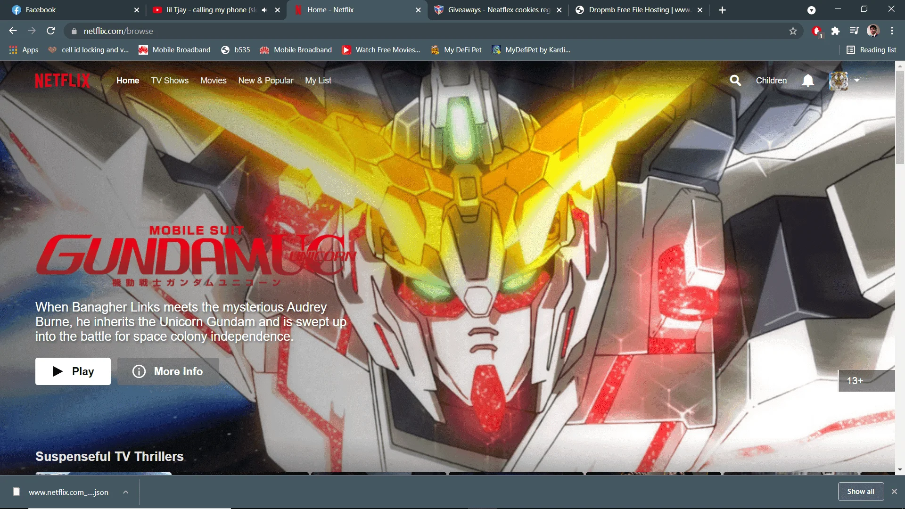
Task: Show all downloads
Action: [861, 492]
